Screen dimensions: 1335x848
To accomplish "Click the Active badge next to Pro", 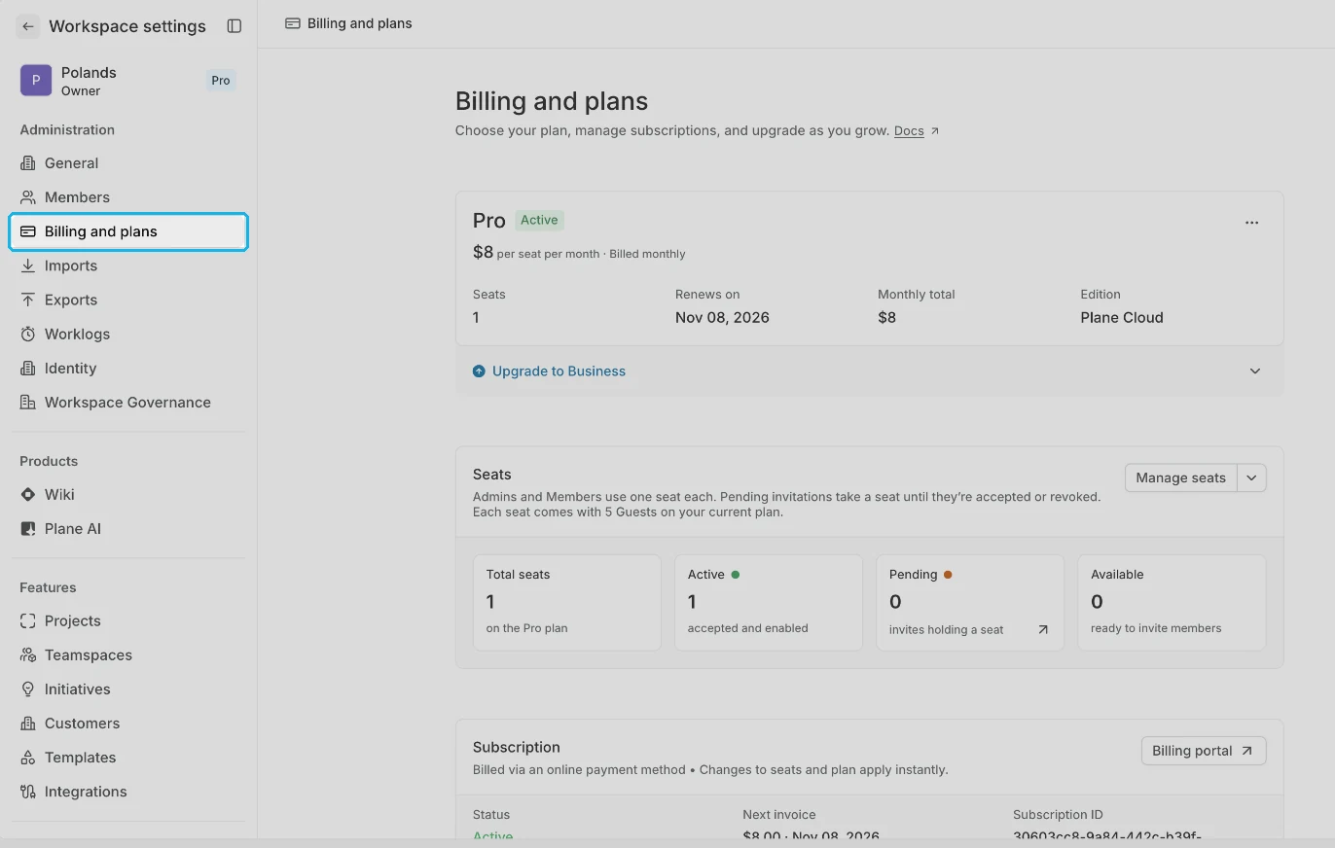I will point(539,221).
